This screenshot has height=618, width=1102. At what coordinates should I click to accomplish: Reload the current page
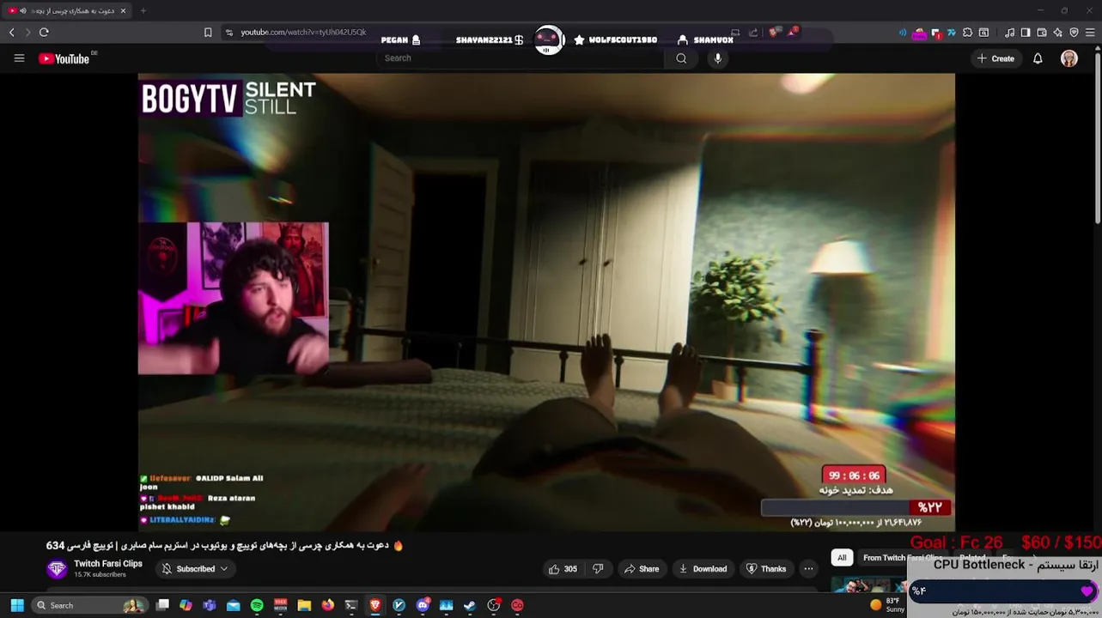click(x=44, y=32)
